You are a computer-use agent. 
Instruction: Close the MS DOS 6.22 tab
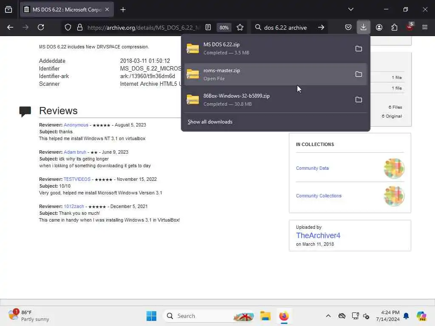(x=107, y=9)
